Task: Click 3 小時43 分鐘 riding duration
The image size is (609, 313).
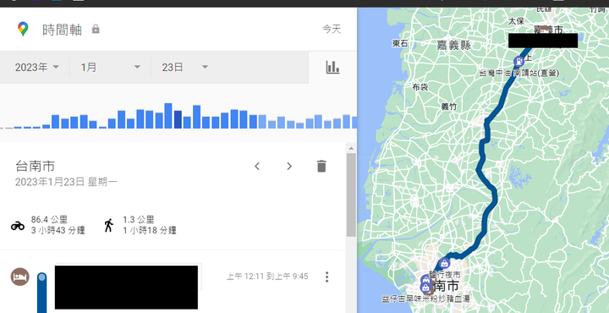Action: 58,230
